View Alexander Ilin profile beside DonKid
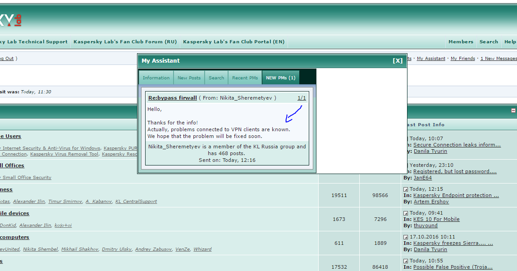517x271 pixels. click(x=35, y=225)
